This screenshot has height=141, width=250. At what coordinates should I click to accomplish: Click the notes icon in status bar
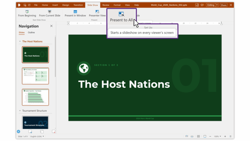click(x=186, y=136)
